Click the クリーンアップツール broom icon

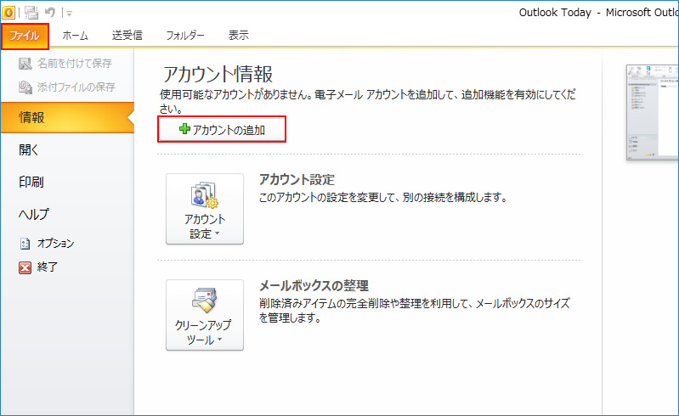tap(205, 300)
